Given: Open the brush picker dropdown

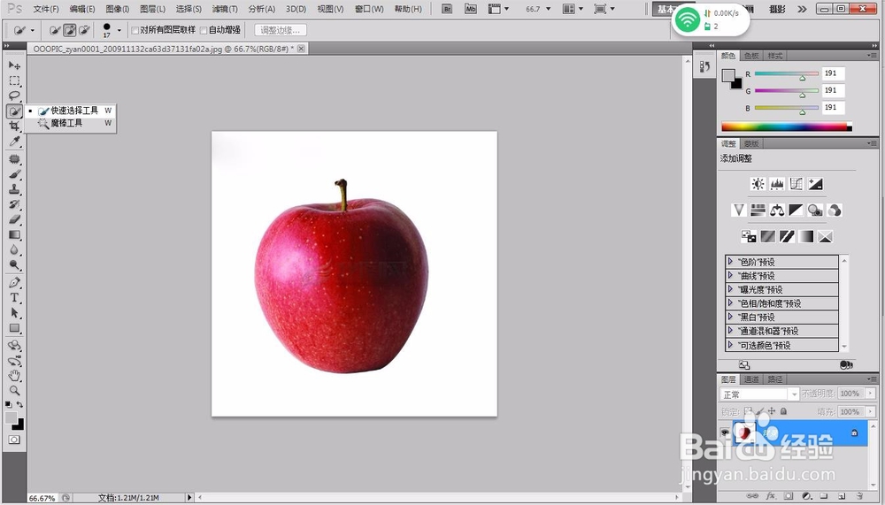Looking at the screenshot, I should pos(119,30).
